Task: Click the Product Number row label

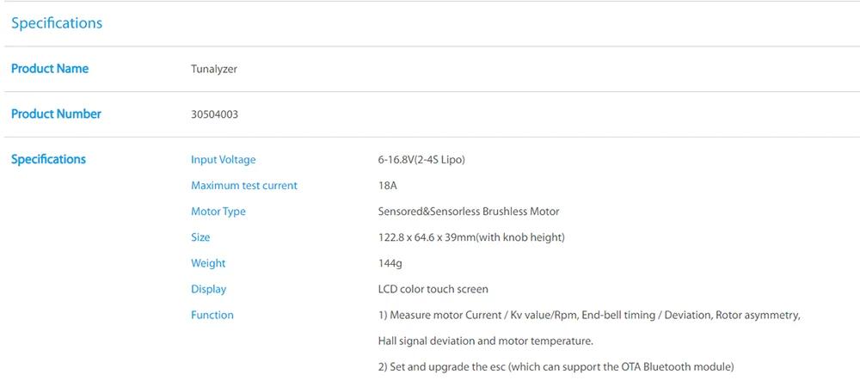Action: point(56,114)
